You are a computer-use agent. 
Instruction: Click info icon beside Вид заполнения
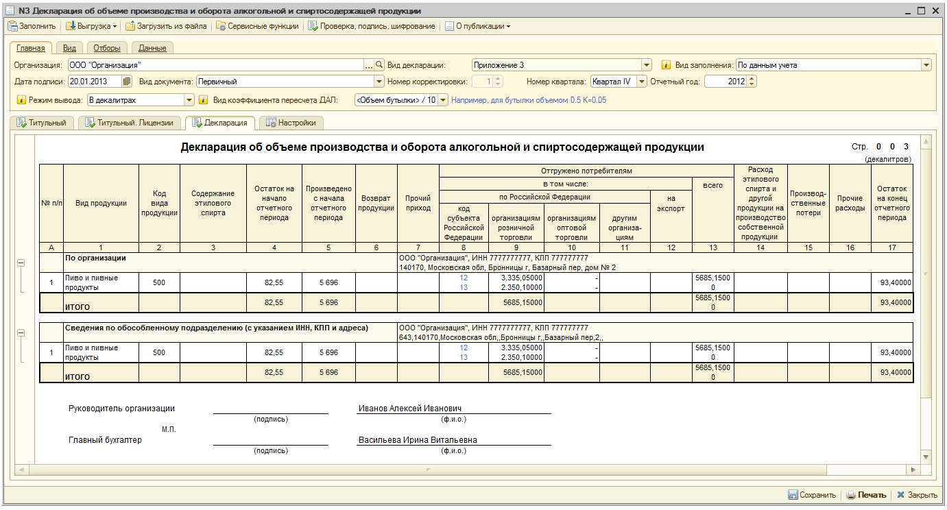pos(666,65)
